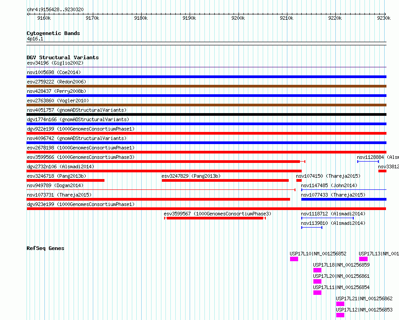Open nsv1139810 (Alsmadi2014) label
The width and height of the screenshot is (399, 320).
click(x=334, y=223)
